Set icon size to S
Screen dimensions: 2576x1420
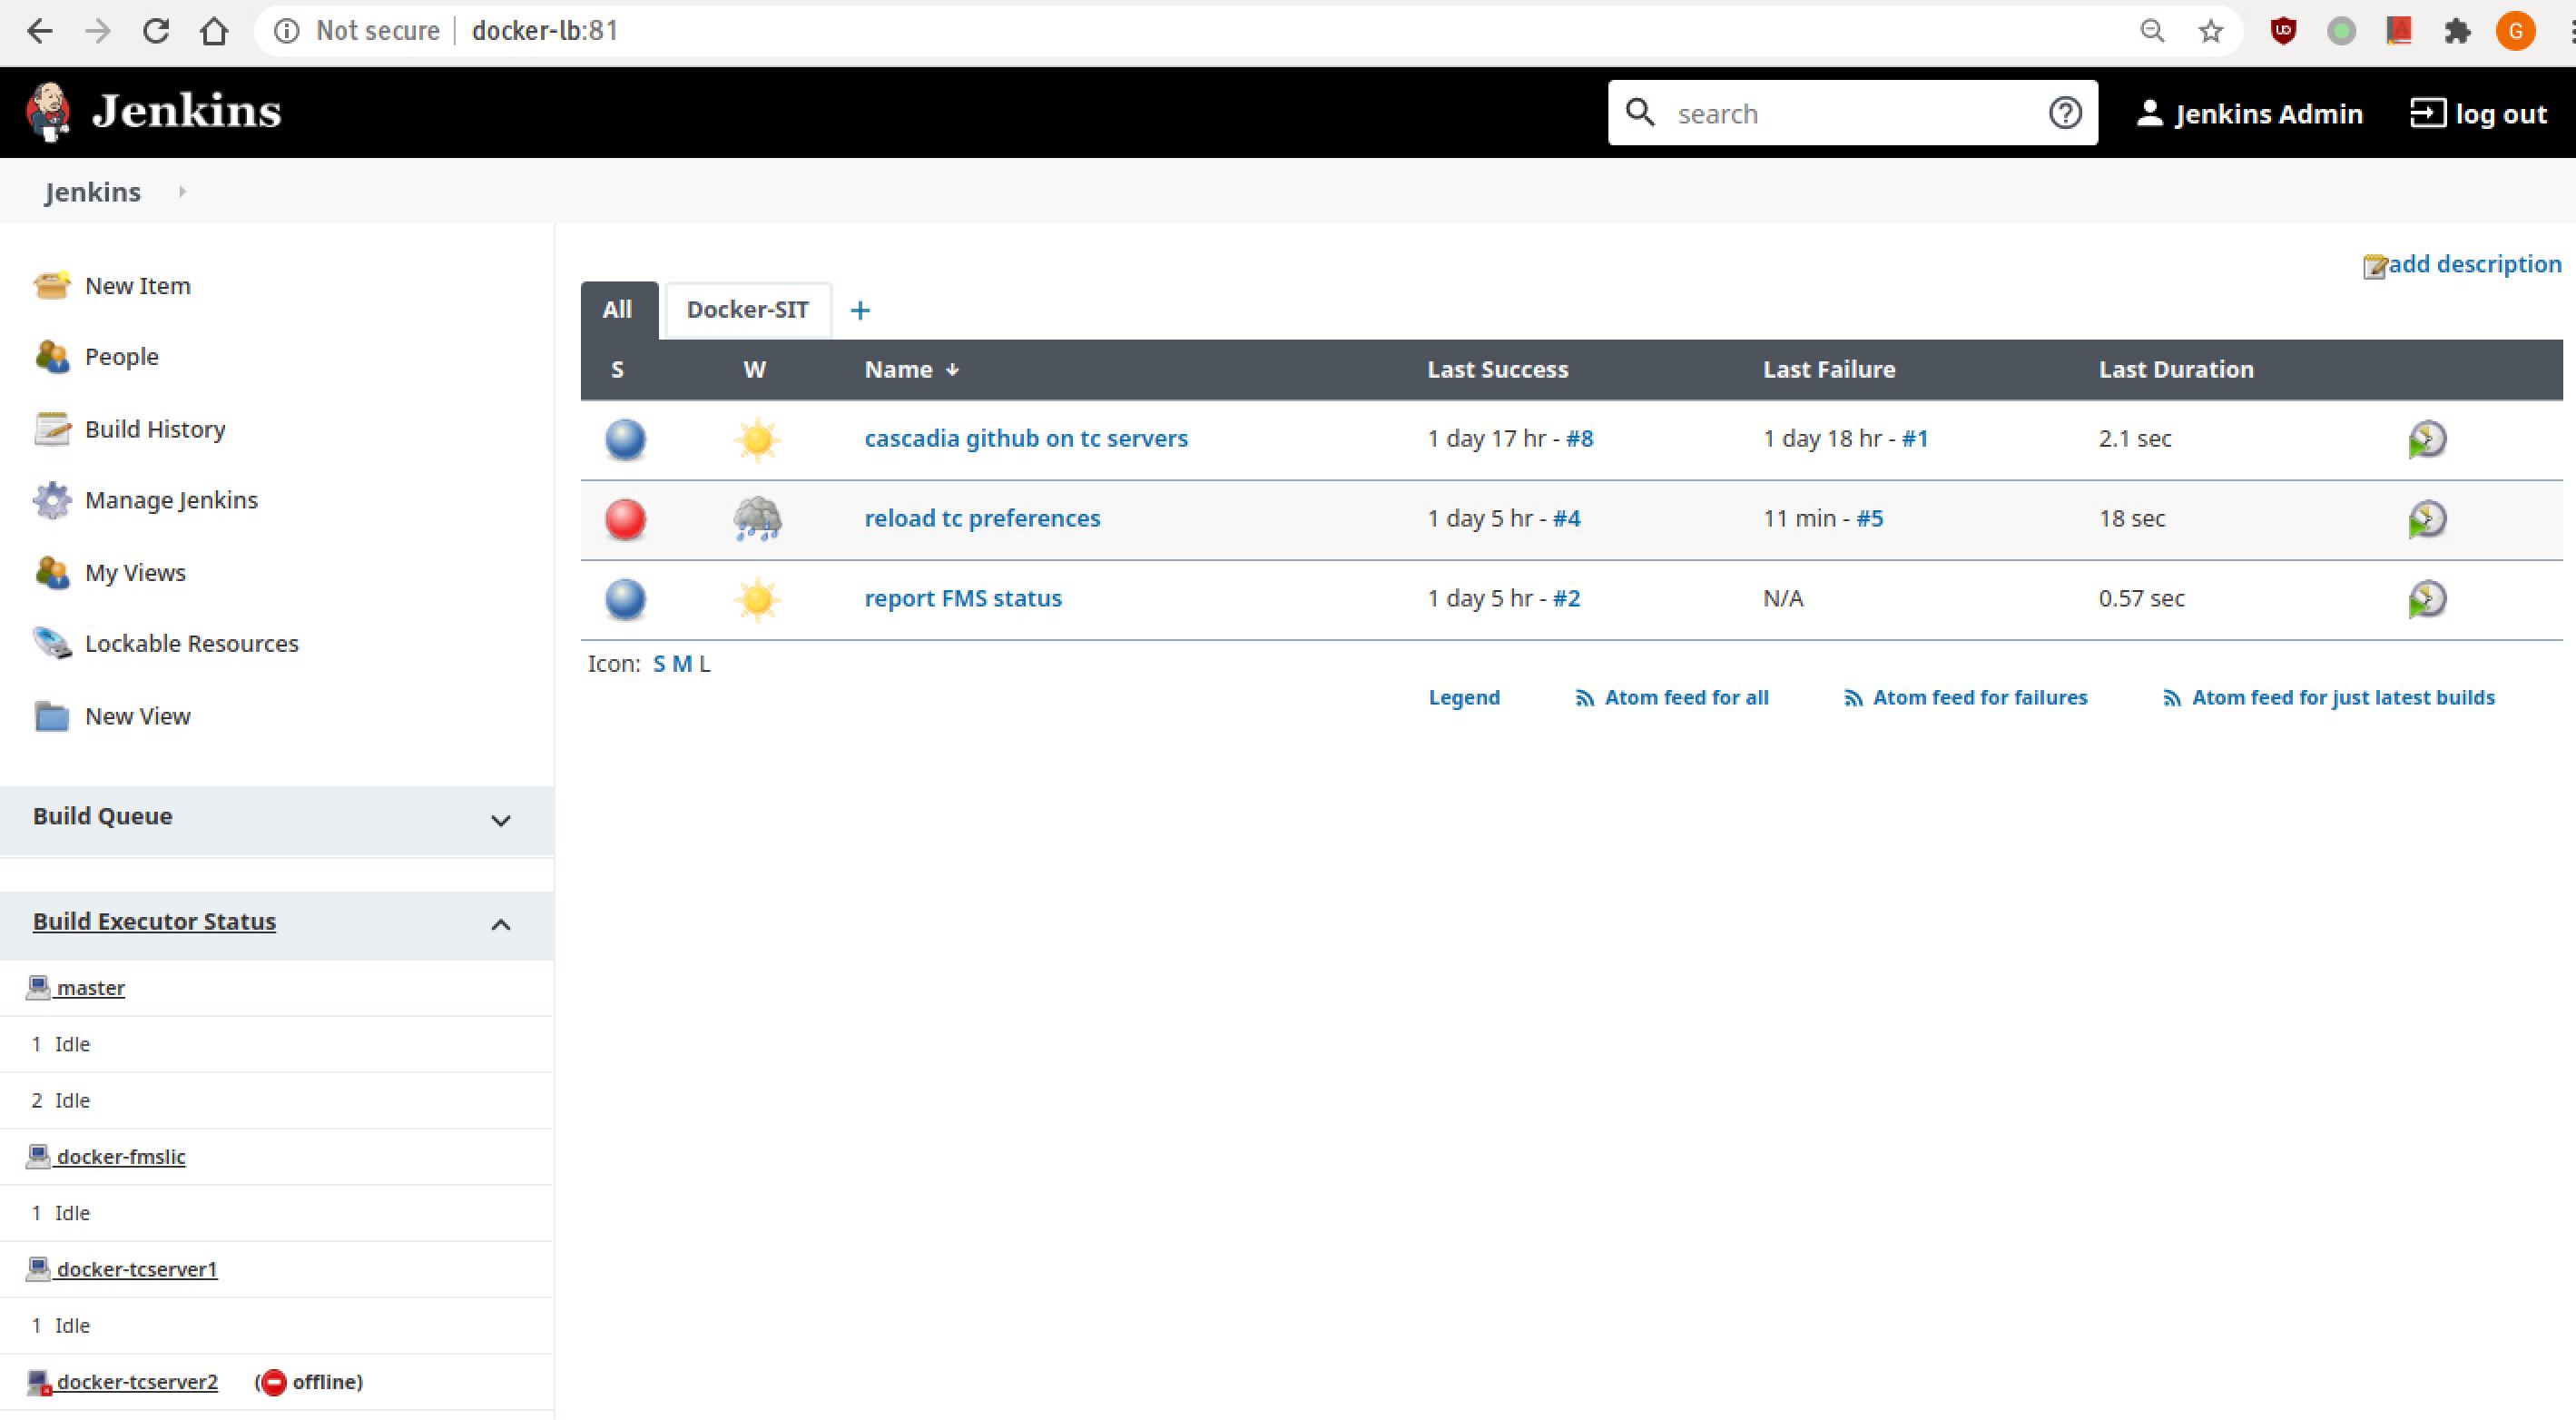pos(659,664)
